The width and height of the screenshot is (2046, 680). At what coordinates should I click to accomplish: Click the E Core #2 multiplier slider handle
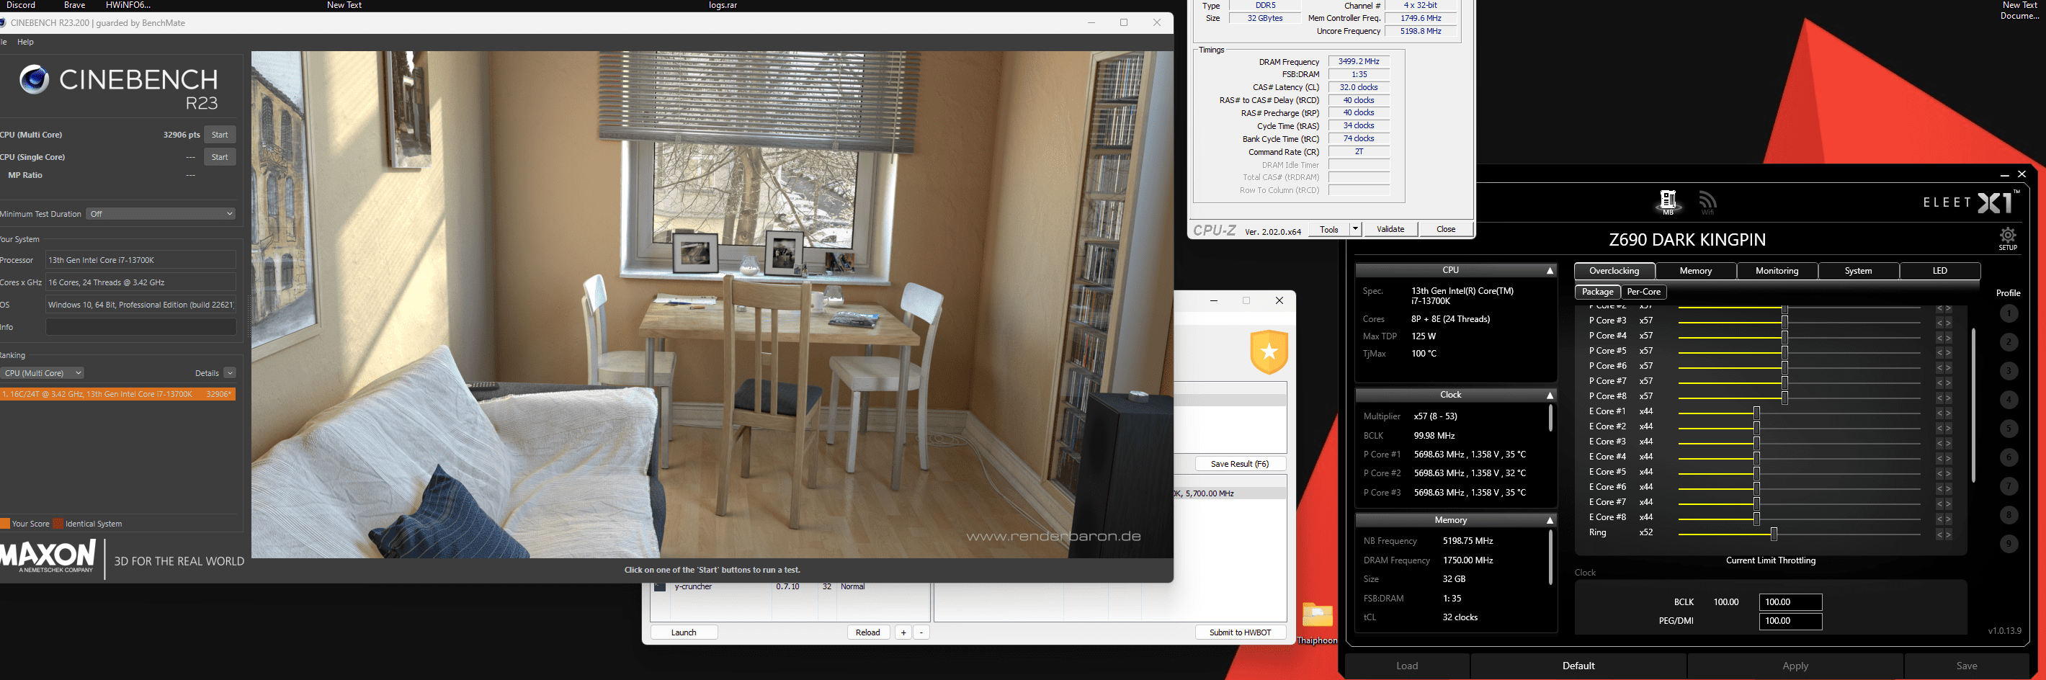[x=1757, y=428]
